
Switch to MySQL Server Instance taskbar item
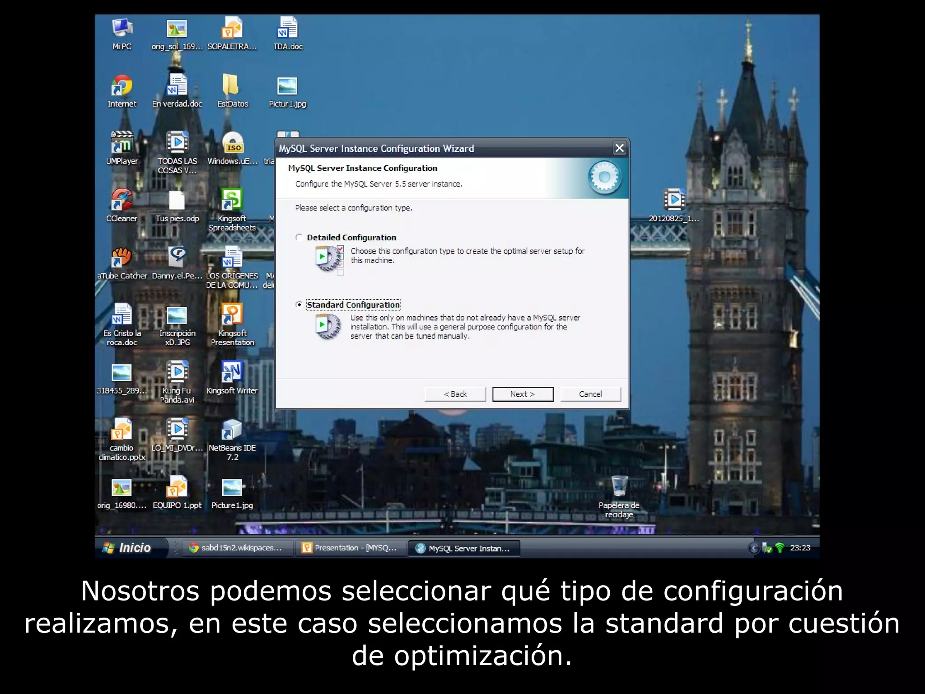click(464, 548)
